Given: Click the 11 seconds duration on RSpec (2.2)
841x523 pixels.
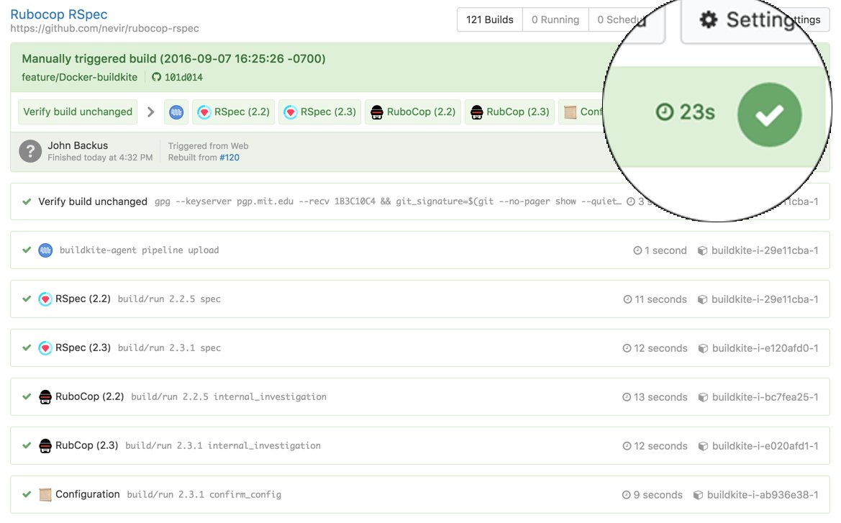Looking at the screenshot, I should tap(660, 299).
